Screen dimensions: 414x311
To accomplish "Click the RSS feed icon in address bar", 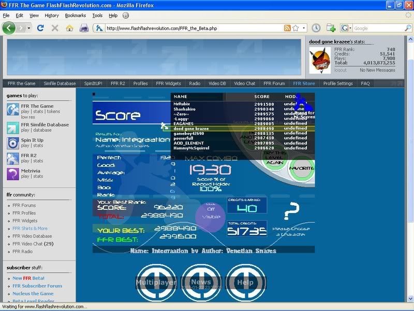I will pos(287,28).
